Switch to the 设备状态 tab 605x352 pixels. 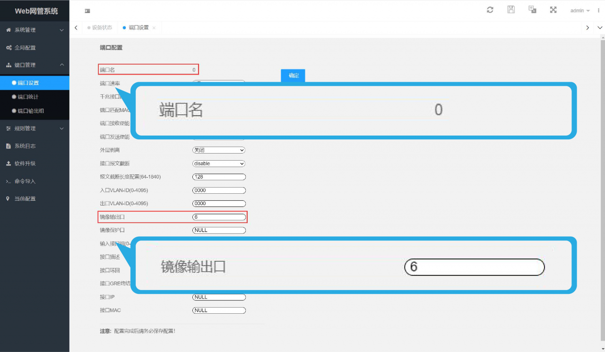99,28
